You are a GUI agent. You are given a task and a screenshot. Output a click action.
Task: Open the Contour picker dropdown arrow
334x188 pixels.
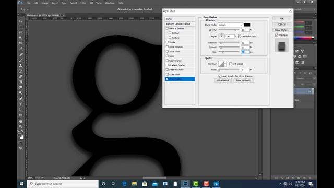[x=225, y=64]
